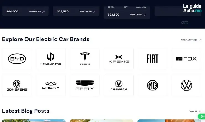Select the Dongfeng brand logo
Image resolution: width=205 pixels, height=122 pixels.
pos(17,85)
